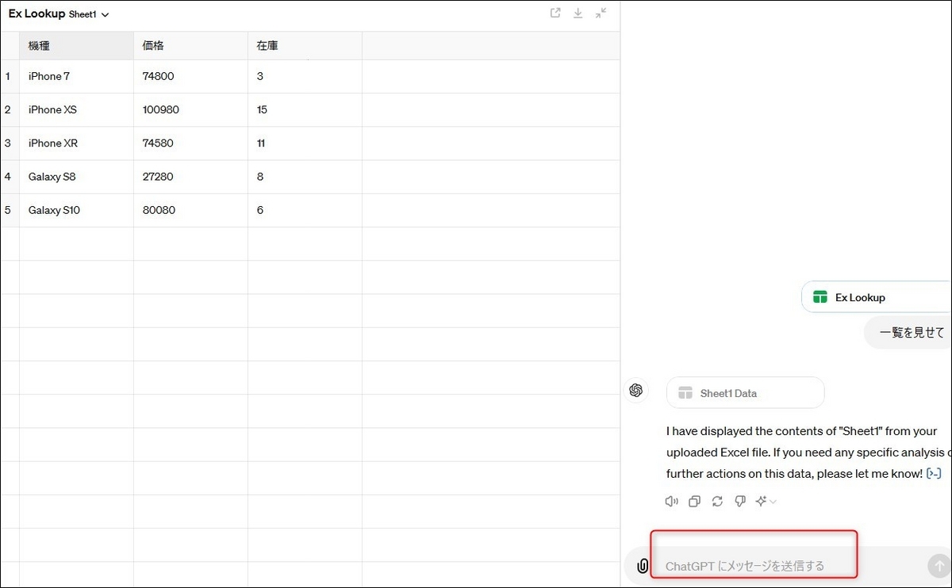952x588 pixels.
Task: Click the stock cell with value 11
Action: pos(305,143)
